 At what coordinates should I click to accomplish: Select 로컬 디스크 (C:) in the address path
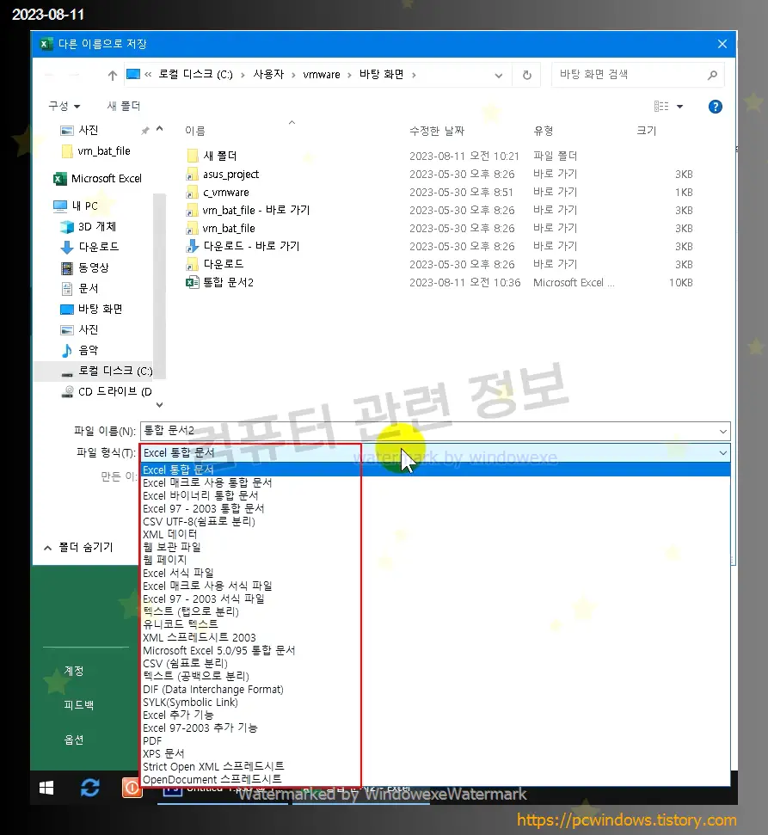tap(195, 75)
